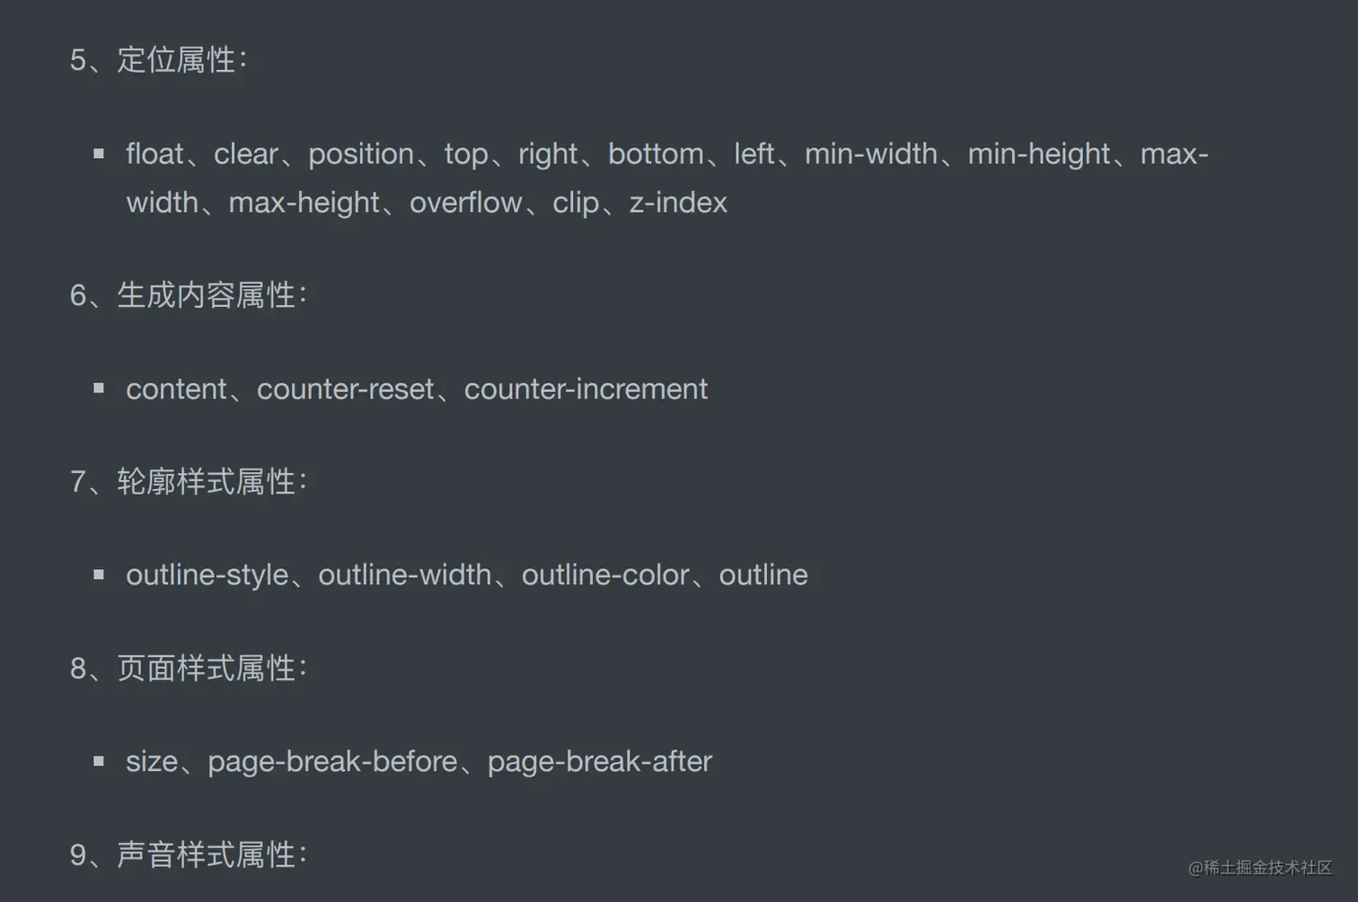Click the heading '9、声音样式属性'

188,854
